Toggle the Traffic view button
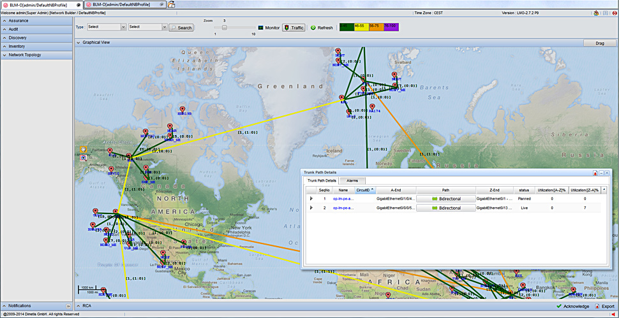Image resolution: width=619 pixels, height=318 pixels. click(294, 27)
